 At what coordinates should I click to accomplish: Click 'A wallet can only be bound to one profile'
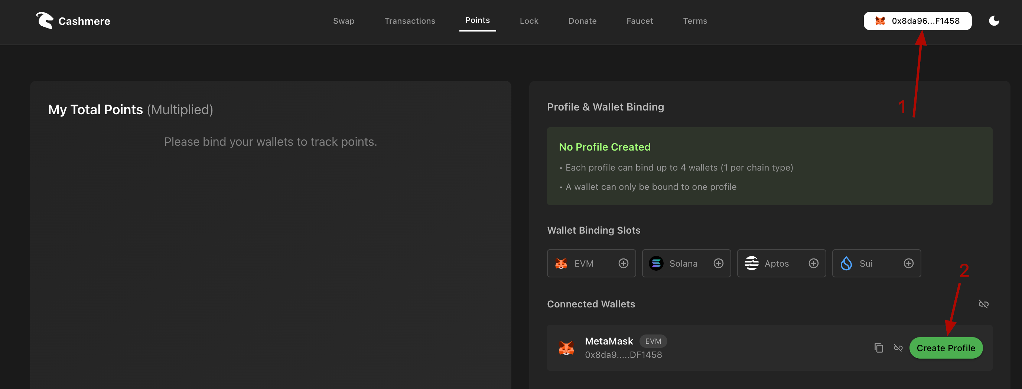pos(650,187)
